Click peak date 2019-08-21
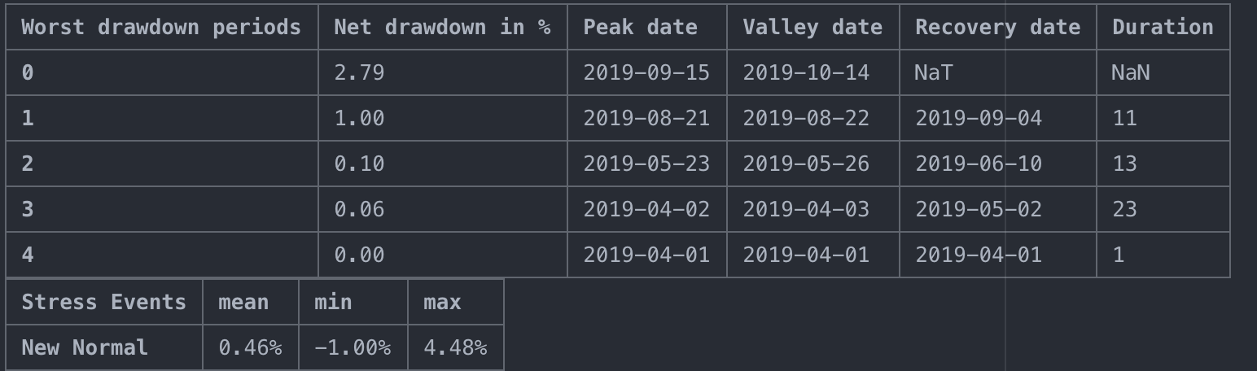 [646, 118]
